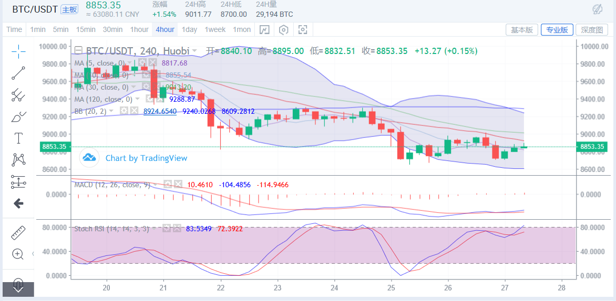Click BB value 8924.6540
This screenshot has width=616, height=301.
coord(160,111)
